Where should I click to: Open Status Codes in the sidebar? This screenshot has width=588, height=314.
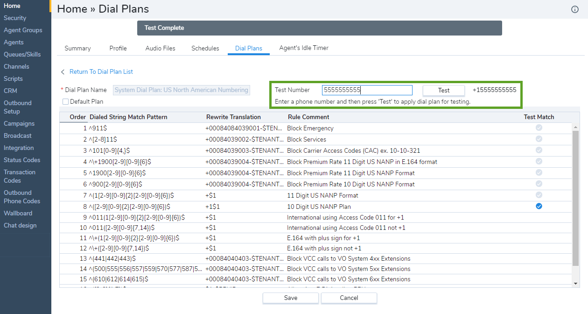tap(22, 160)
